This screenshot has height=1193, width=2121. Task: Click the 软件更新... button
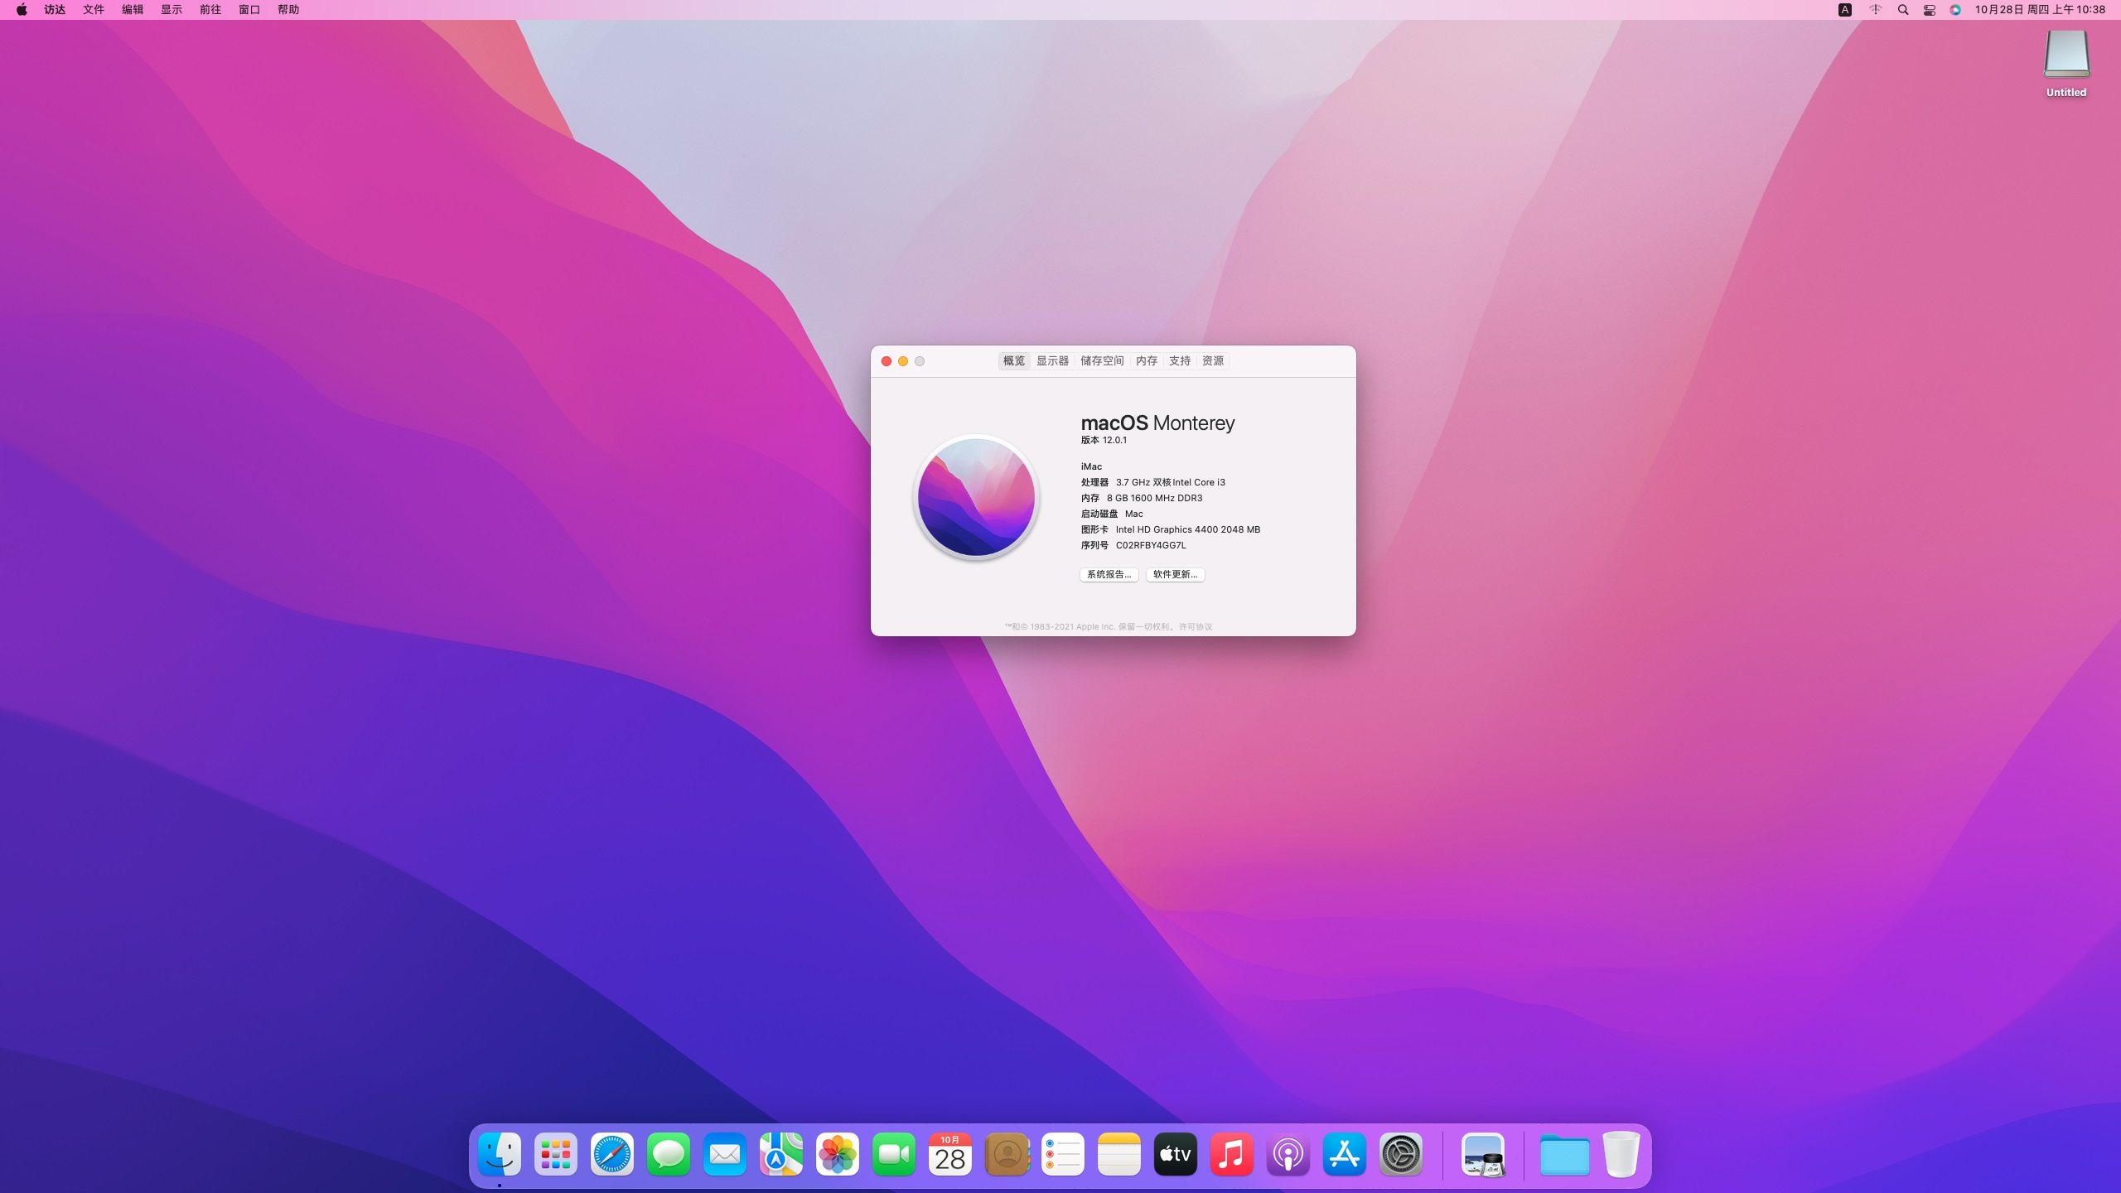(1175, 574)
